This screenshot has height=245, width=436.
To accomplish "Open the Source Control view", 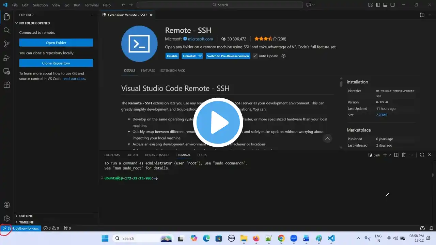I will [6, 44].
